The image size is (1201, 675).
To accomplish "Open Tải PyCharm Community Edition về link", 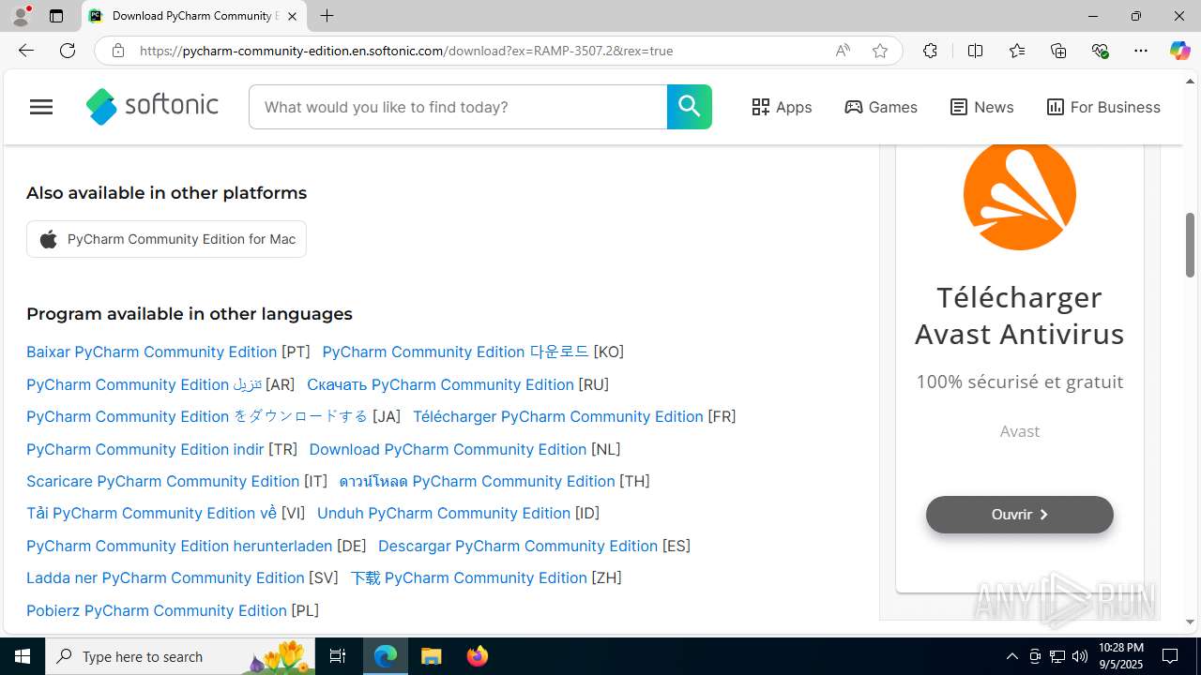I will pos(151,513).
